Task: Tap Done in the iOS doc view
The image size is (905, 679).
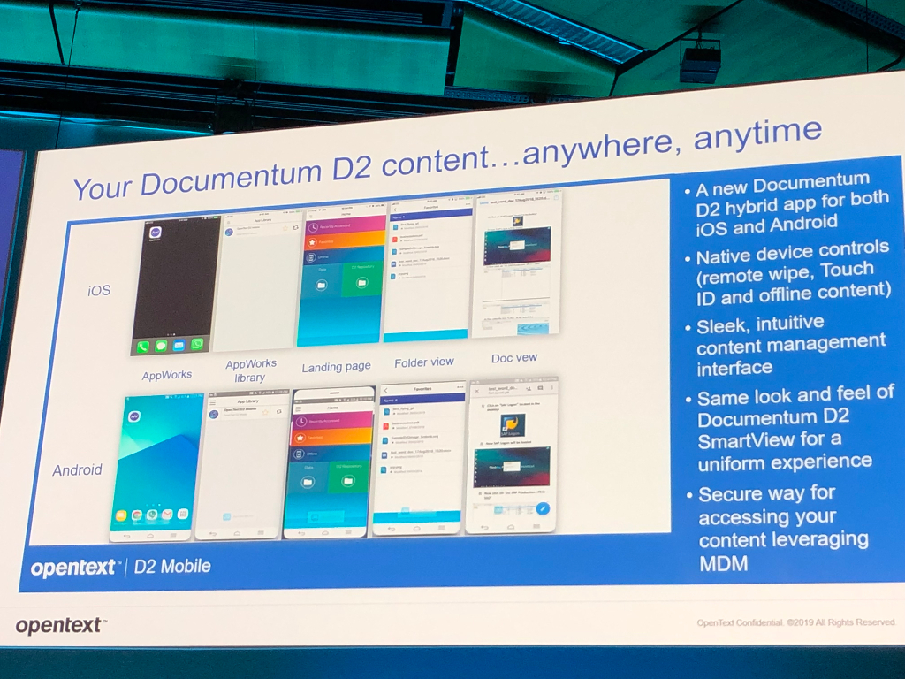Action: [483, 203]
